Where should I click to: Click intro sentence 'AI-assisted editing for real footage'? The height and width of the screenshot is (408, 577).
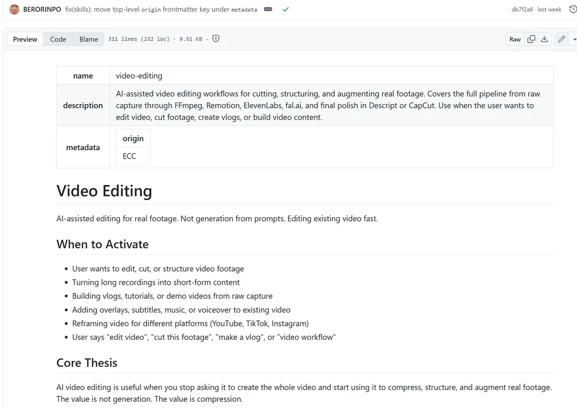(x=217, y=218)
